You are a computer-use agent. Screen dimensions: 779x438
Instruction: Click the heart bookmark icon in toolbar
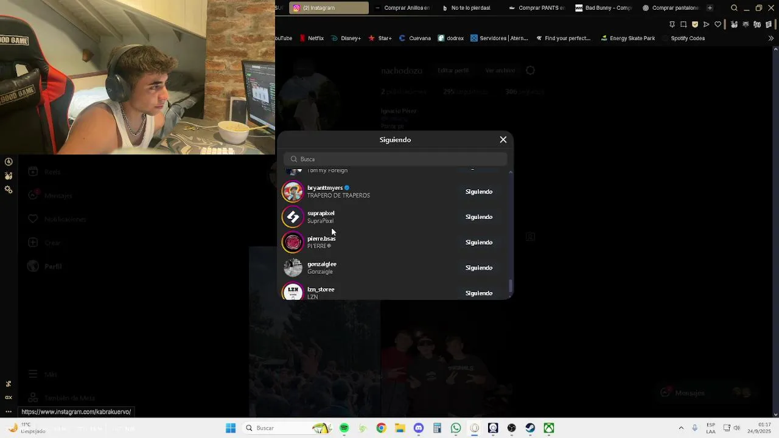click(x=718, y=24)
